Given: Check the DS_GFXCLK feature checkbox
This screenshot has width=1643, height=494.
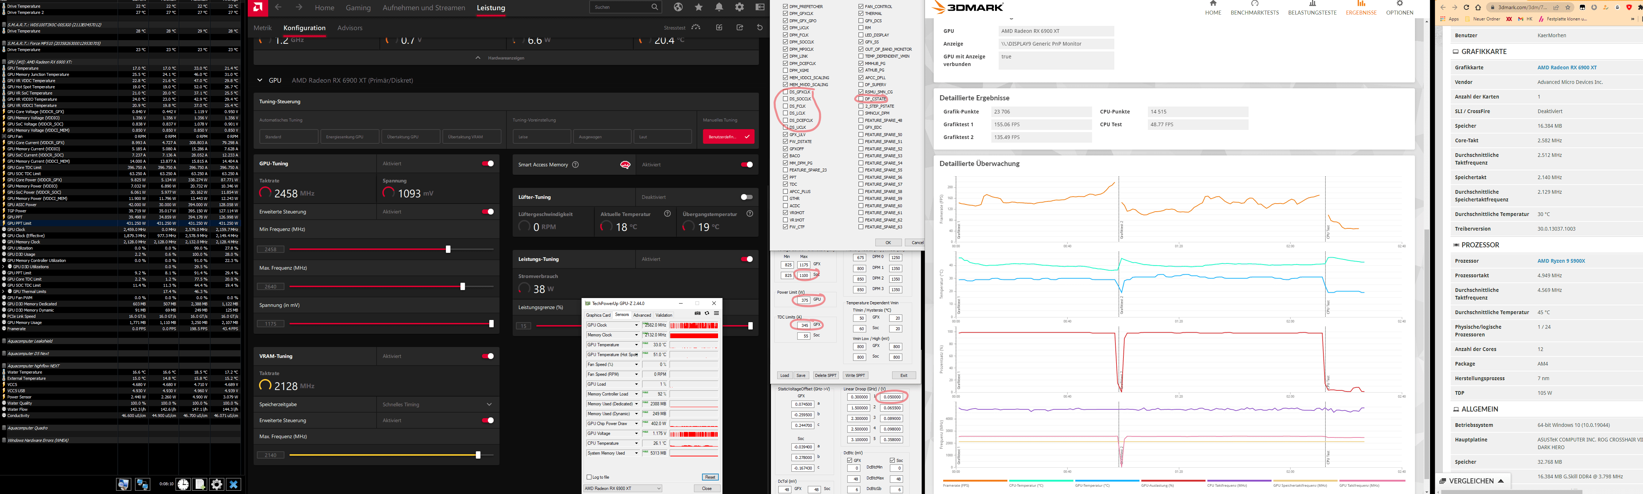Looking at the screenshot, I should 785,92.
